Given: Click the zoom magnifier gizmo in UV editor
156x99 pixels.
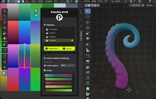Looking at the screenshot, I should click(36, 11).
